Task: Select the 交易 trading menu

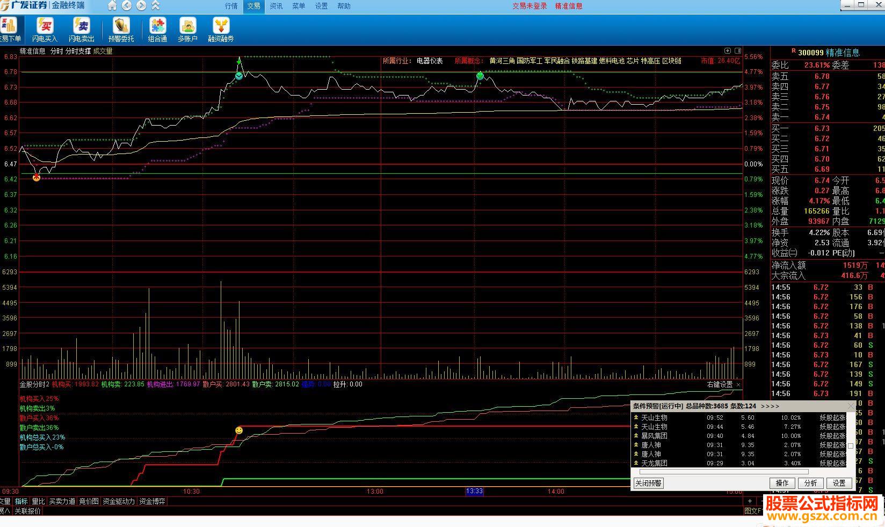Action: [253, 6]
